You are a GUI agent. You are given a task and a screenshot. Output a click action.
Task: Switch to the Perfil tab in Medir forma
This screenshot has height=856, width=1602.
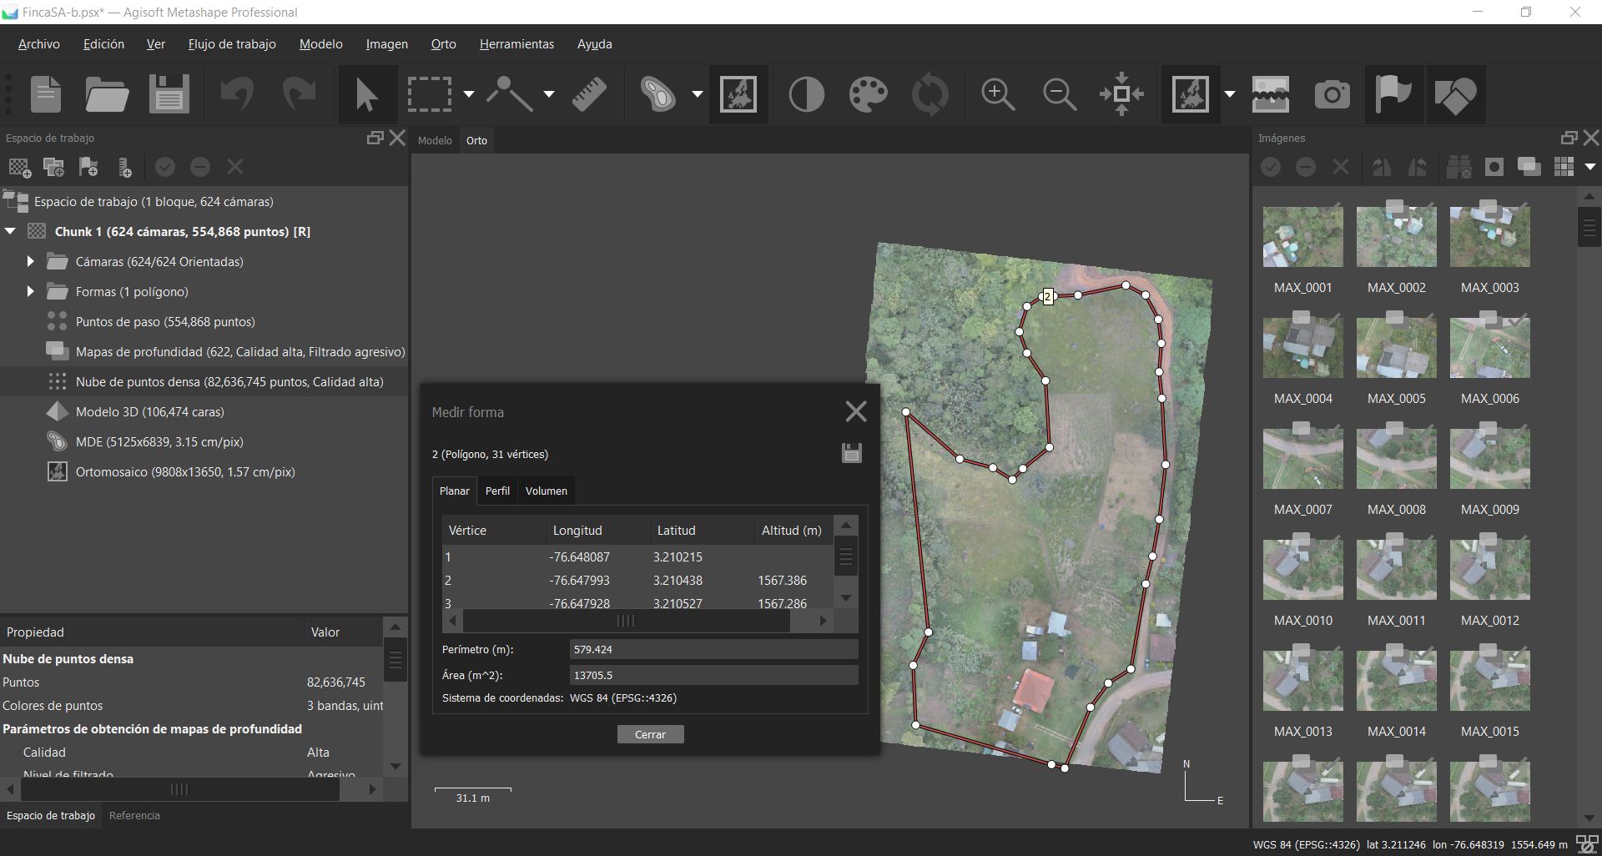coord(497,491)
